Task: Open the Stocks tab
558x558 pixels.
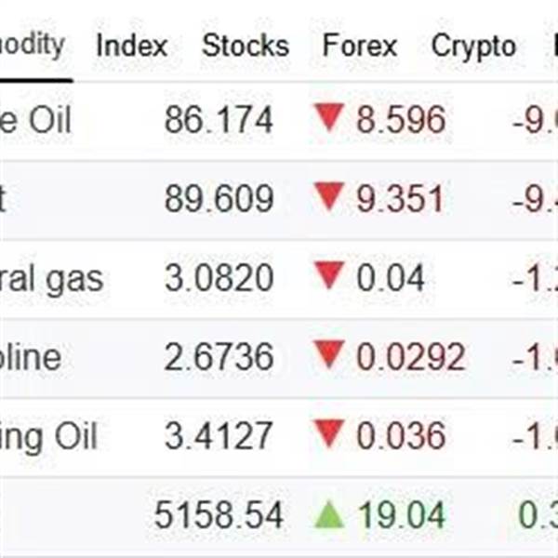Action: point(246,46)
